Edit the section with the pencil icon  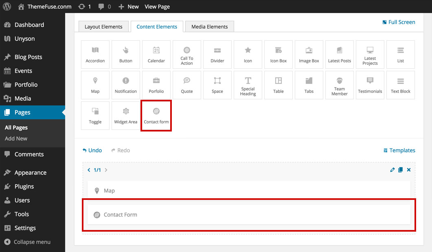[393, 170]
